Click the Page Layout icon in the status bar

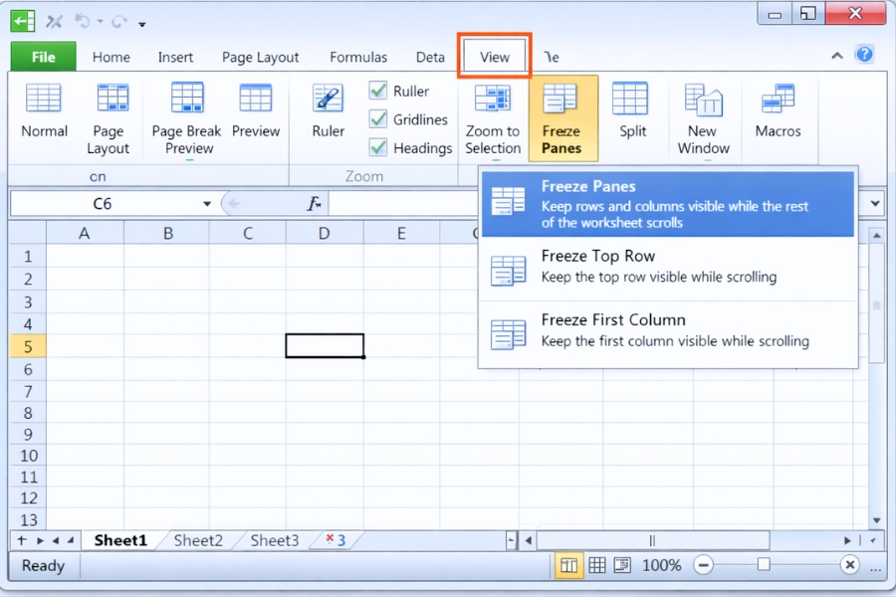[x=595, y=564]
